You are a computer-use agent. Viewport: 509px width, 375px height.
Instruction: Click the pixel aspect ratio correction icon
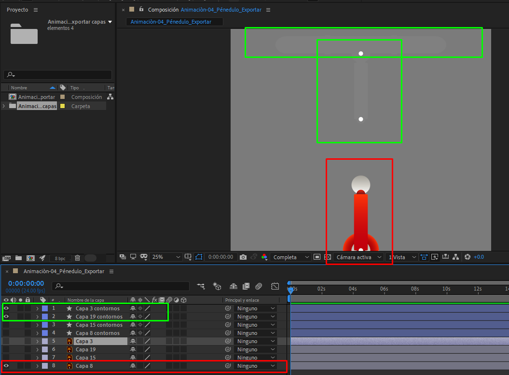tap(424, 257)
